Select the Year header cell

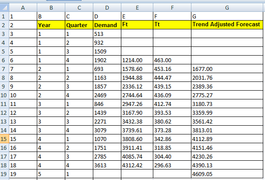pyautogui.click(x=51, y=25)
